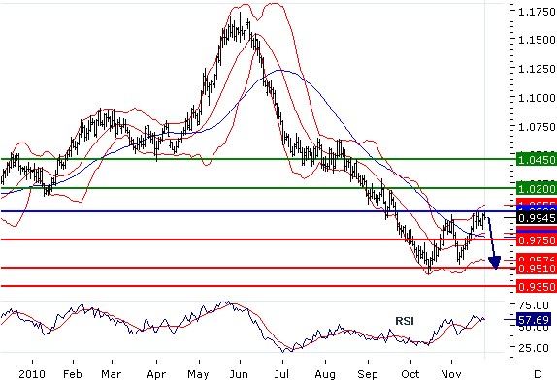Image resolution: width=557 pixels, height=382 pixels.
Task: Select the 0.9945 current price label
Action: coord(537,218)
